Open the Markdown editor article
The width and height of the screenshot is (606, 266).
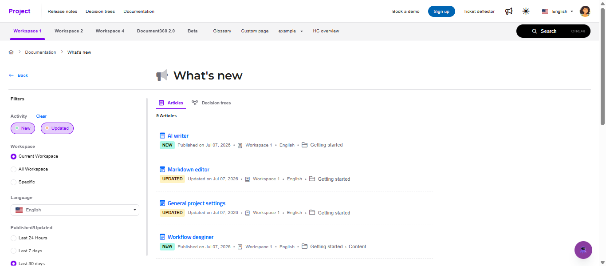tap(189, 170)
